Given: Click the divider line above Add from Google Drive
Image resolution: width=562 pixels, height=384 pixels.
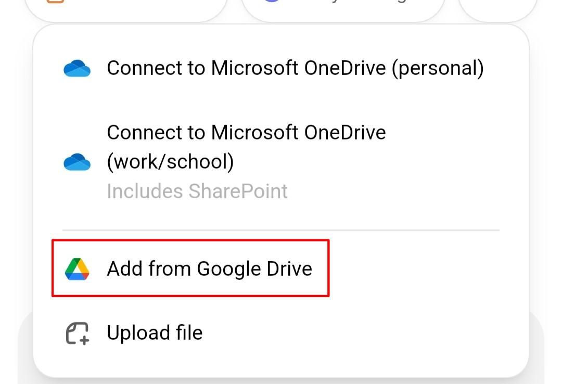Looking at the screenshot, I should [281, 228].
